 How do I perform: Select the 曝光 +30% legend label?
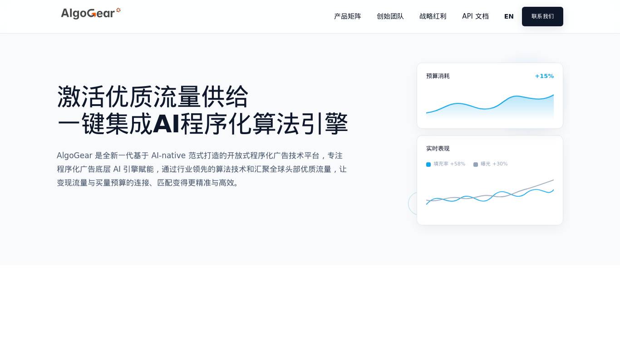(x=494, y=164)
